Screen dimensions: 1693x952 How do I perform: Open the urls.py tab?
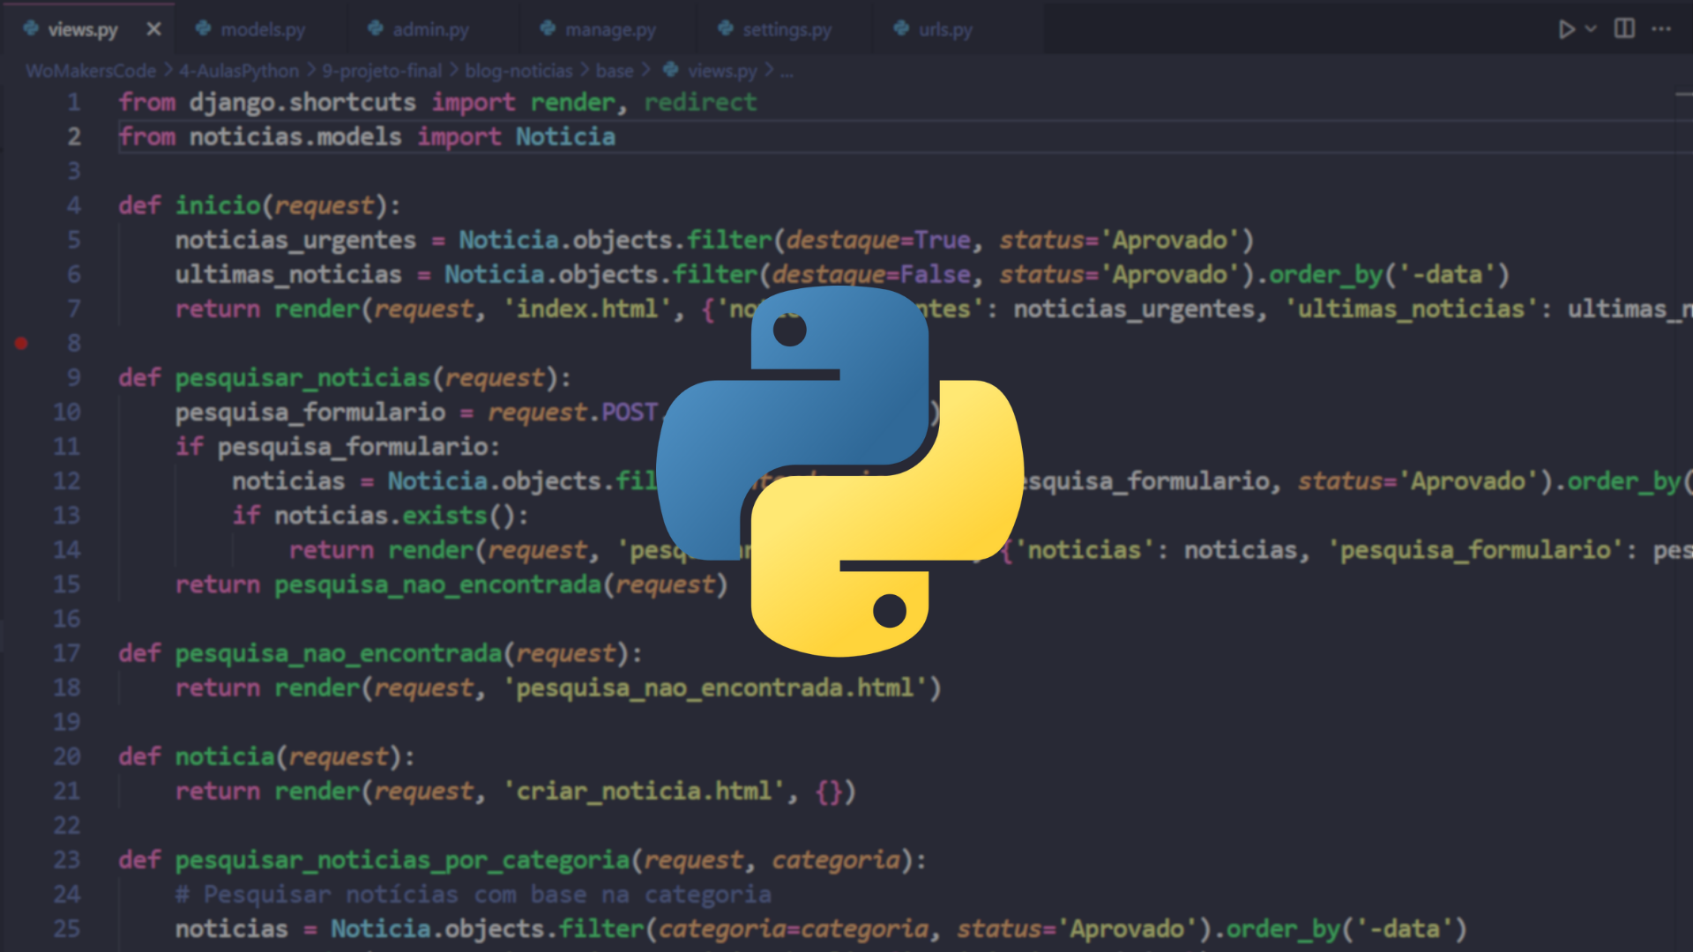[x=945, y=29]
